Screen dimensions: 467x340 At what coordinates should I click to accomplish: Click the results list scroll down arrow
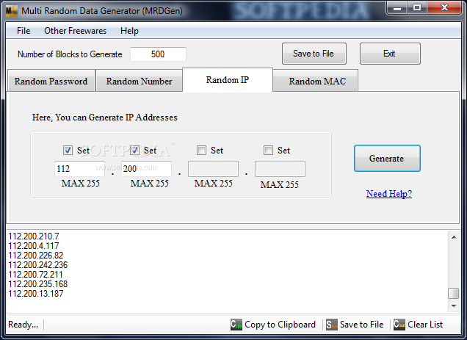click(454, 306)
